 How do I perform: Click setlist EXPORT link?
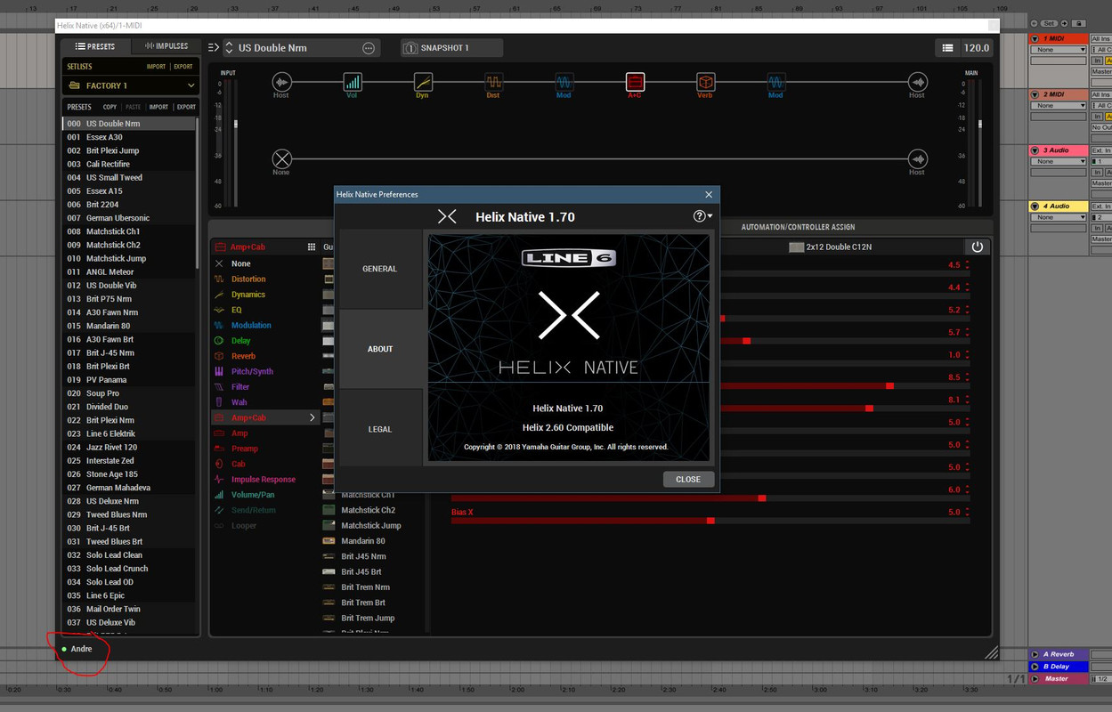coord(183,67)
